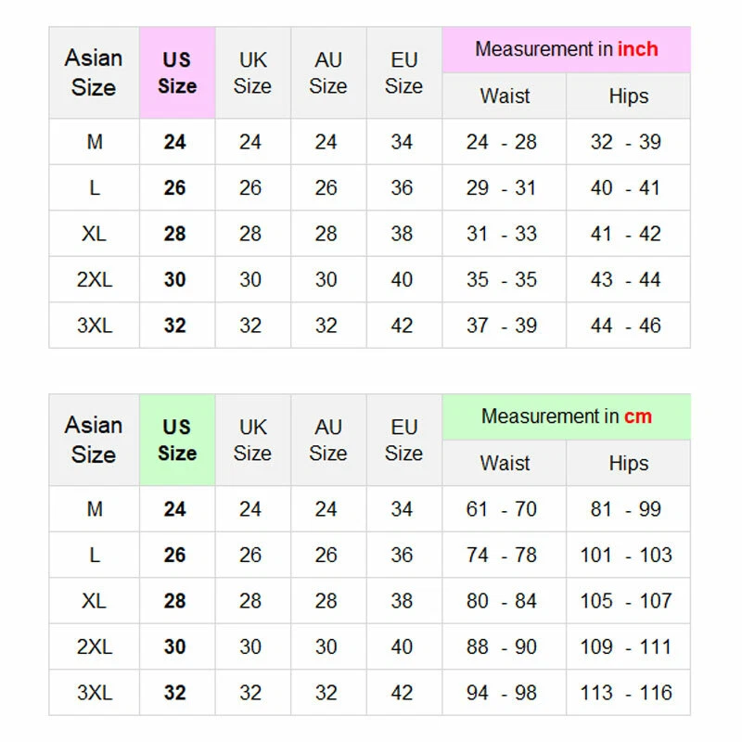Click the waist range "35 - 35"
This screenshot has width=742, height=742.
click(502, 280)
